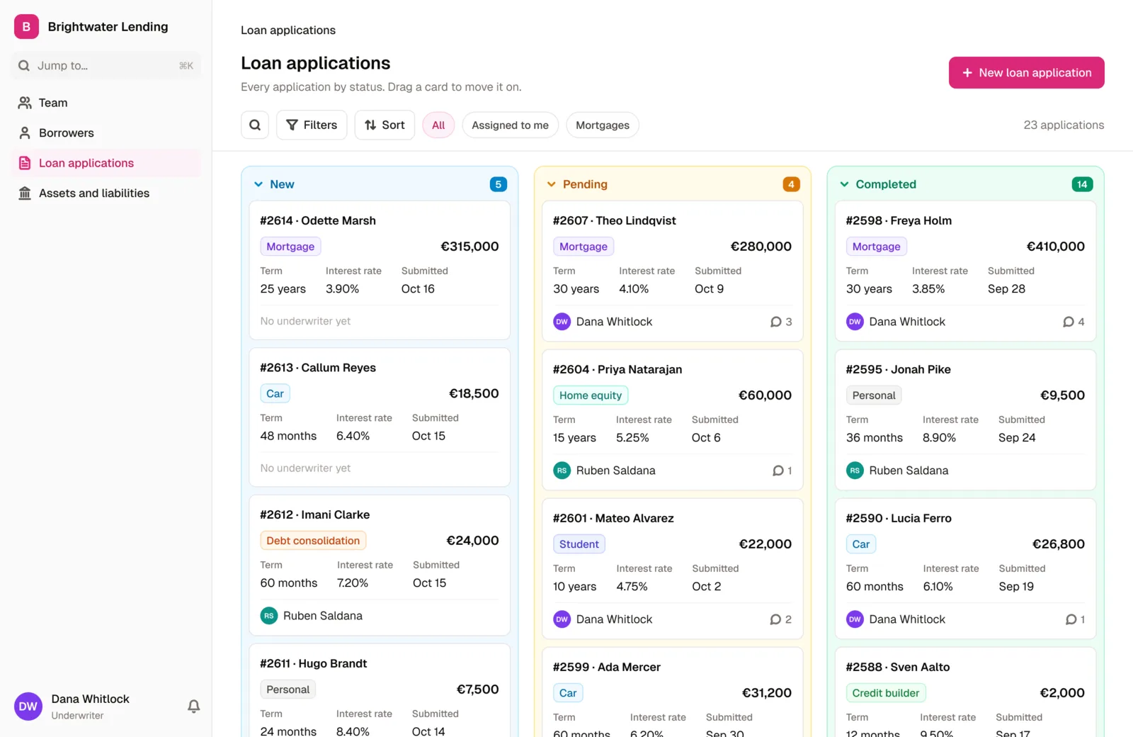The image size is (1133, 737).
Task: Click the Student tag on Mateo Alvarez card
Action: click(579, 544)
